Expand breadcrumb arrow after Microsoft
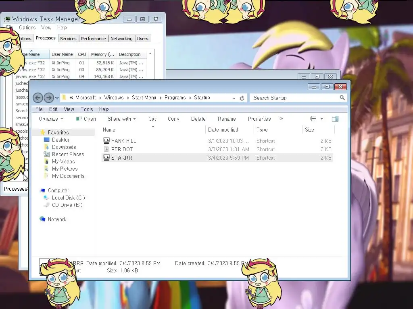Image resolution: width=413 pixels, height=309 pixels. 100,98
